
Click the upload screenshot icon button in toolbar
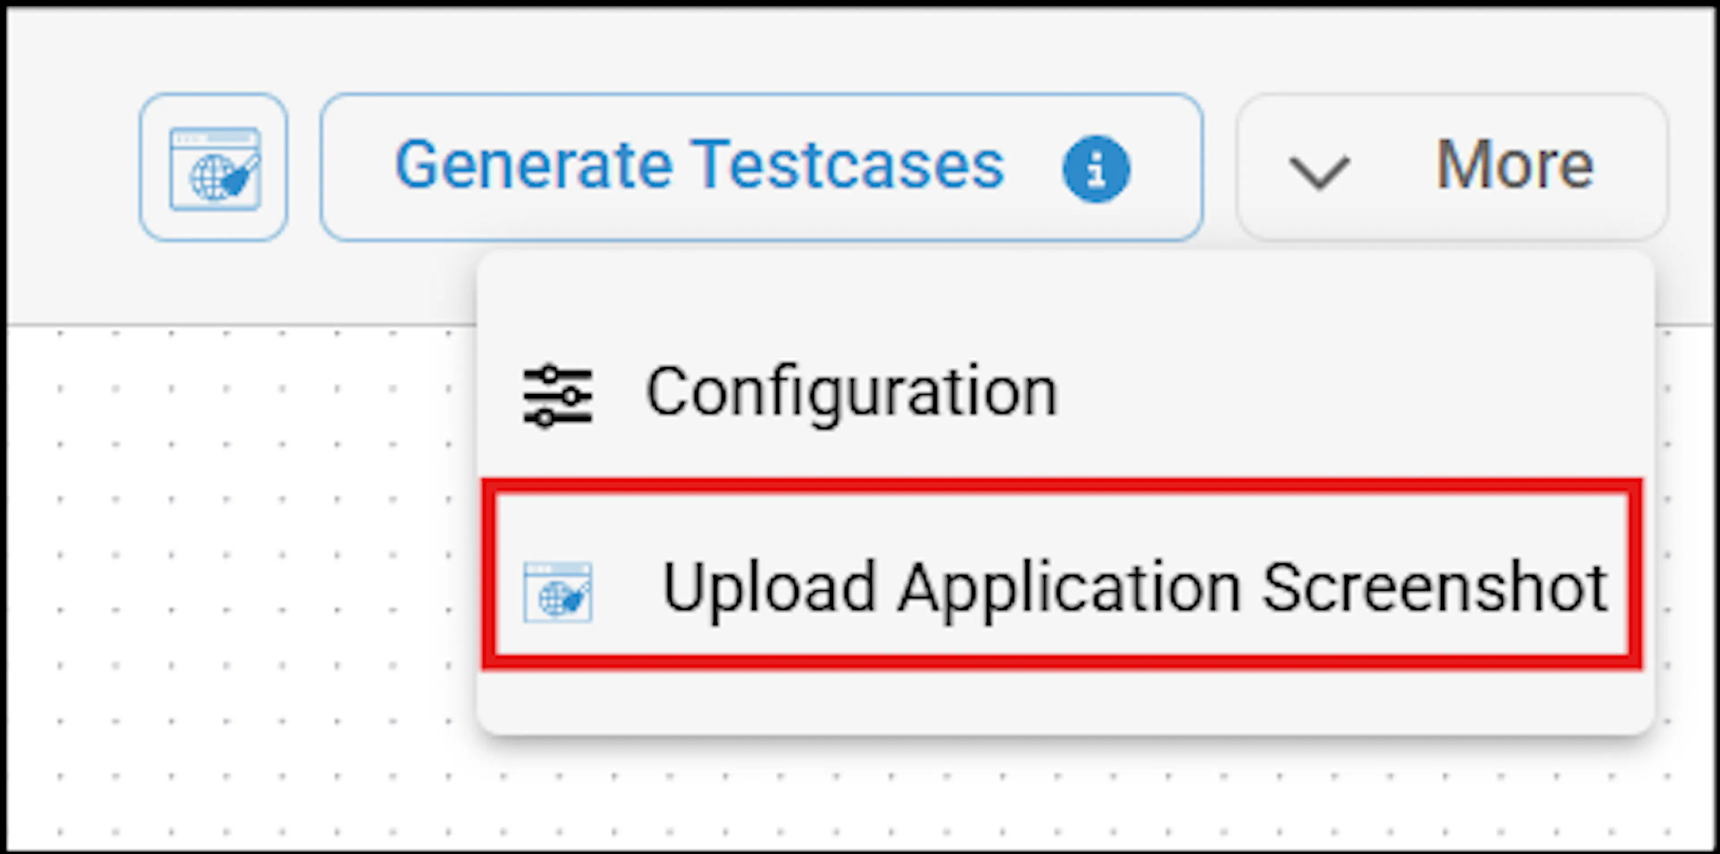pyautogui.click(x=214, y=167)
